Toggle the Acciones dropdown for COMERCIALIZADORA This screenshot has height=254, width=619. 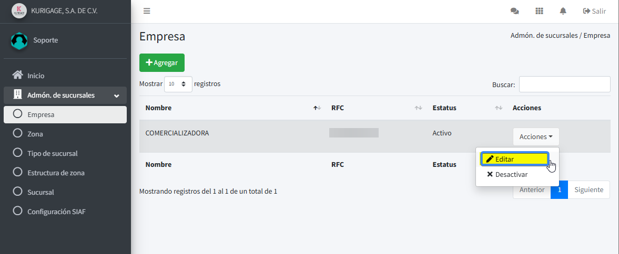pos(536,137)
